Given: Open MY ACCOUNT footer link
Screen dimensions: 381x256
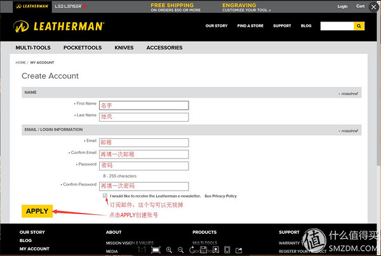Looking at the screenshot, I should (34, 249).
